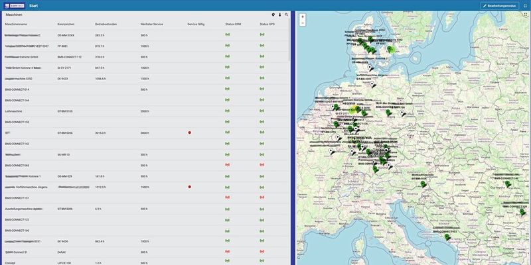Zoom out on the map

tap(303, 23)
